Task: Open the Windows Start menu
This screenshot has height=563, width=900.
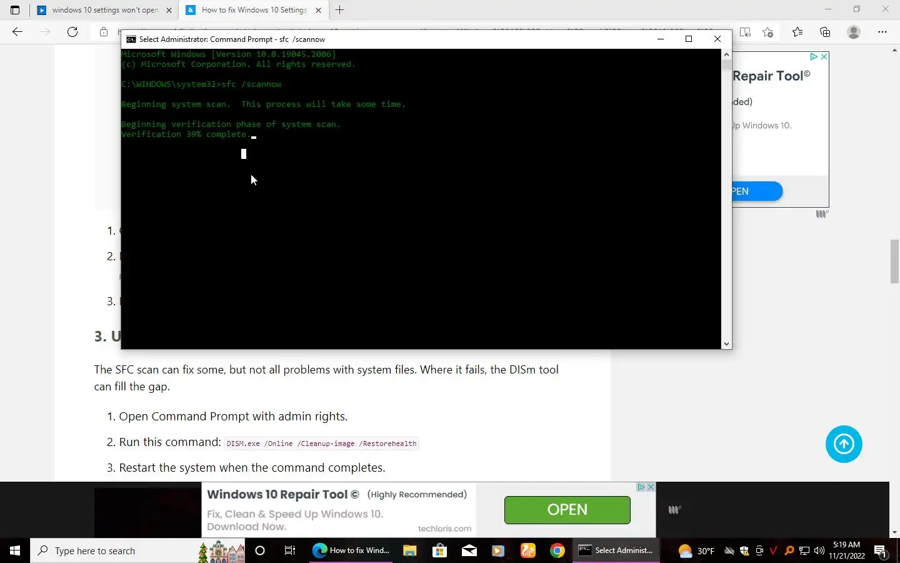Action: 15,550
